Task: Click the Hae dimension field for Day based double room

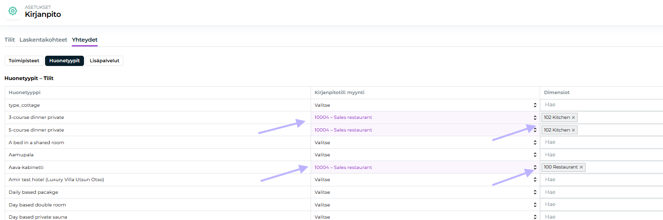Action: coord(602,204)
